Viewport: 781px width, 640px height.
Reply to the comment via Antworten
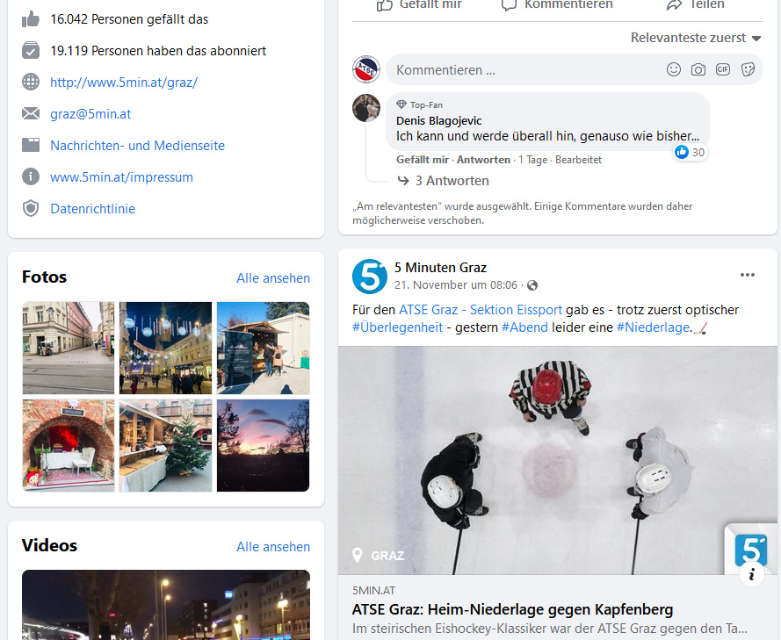(x=483, y=160)
